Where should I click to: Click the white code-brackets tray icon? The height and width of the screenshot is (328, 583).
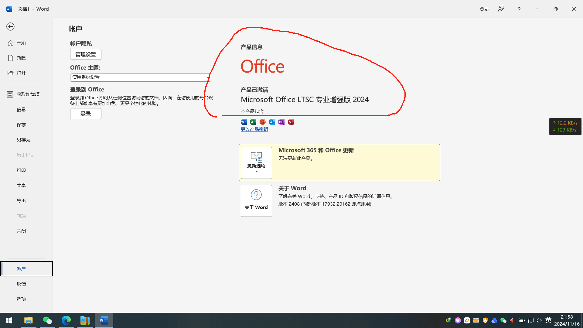pyautogui.click(x=467, y=320)
